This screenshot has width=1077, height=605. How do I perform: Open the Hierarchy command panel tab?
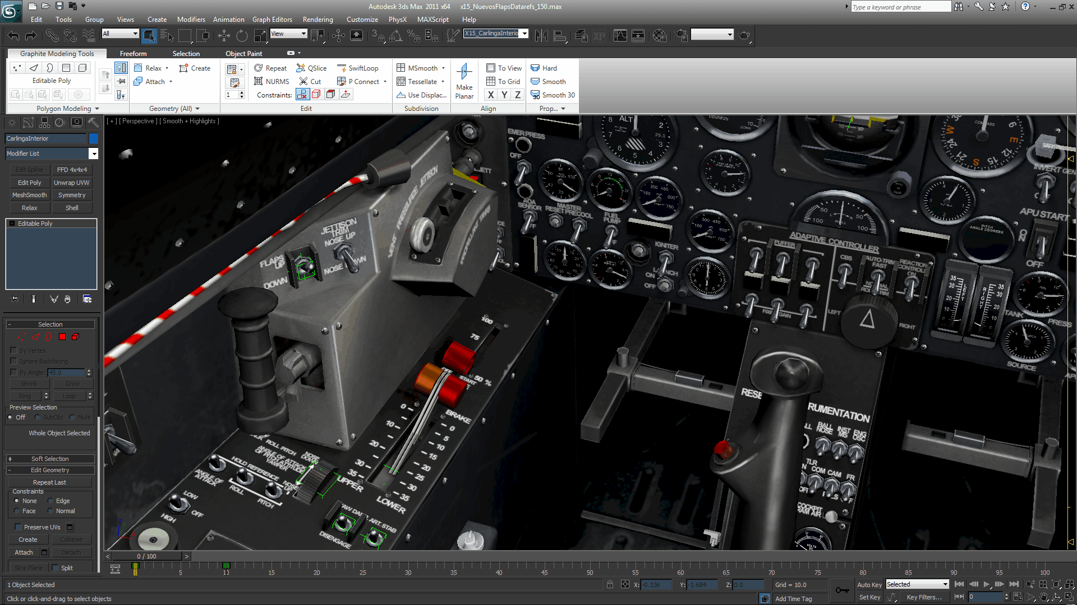point(44,122)
